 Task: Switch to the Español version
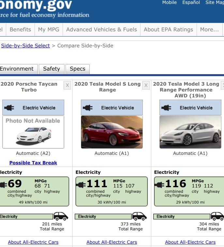191,2
